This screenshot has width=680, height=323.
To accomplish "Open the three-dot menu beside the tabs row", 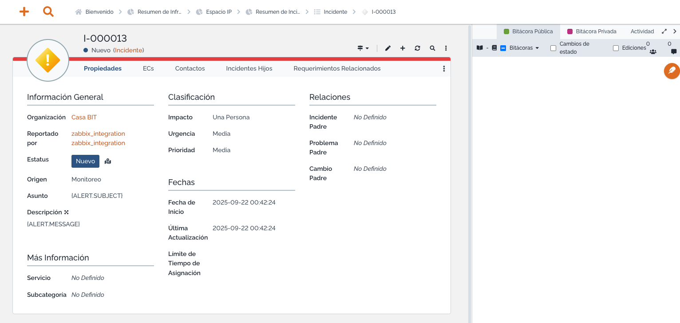I will coord(444,69).
